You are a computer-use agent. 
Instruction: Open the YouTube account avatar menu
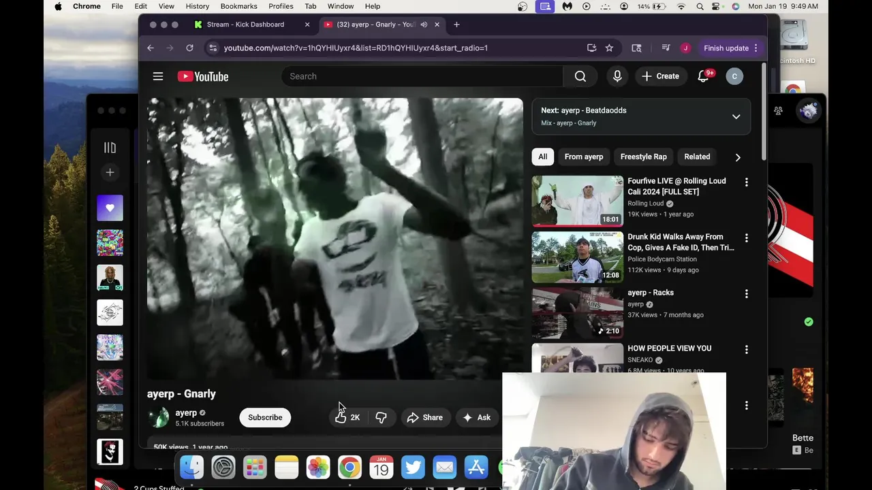point(734,76)
